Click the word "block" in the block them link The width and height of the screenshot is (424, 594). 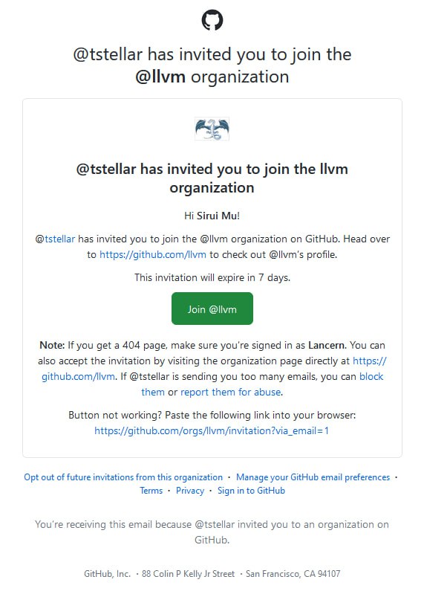tap(371, 377)
